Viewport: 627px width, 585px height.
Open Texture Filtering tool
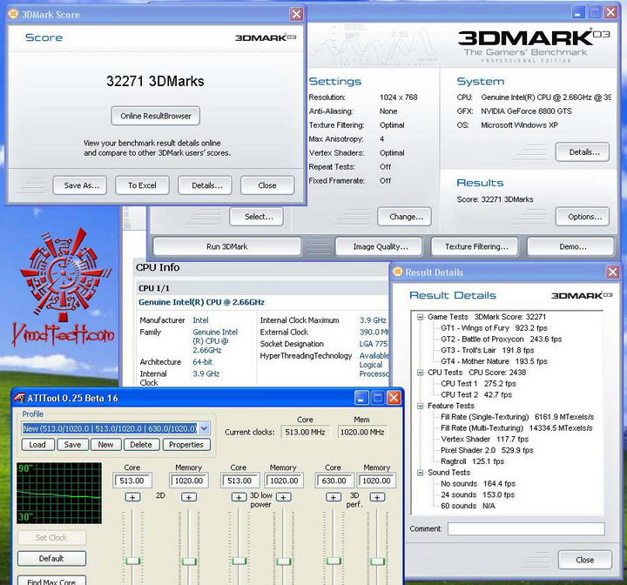click(x=475, y=246)
